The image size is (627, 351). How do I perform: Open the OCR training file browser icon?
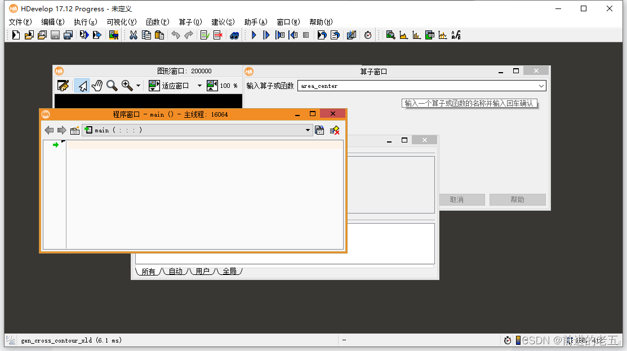click(x=456, y=34)
